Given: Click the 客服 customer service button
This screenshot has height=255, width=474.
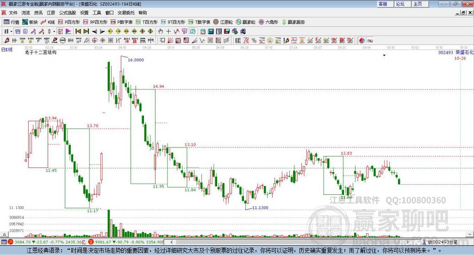Looking at the screenshot, I should click(385, 4).
